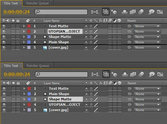The width and height of the screenshot is (167, 124).
Task: Enable Motion Blur switch in top panel
Action: (141, 12)
